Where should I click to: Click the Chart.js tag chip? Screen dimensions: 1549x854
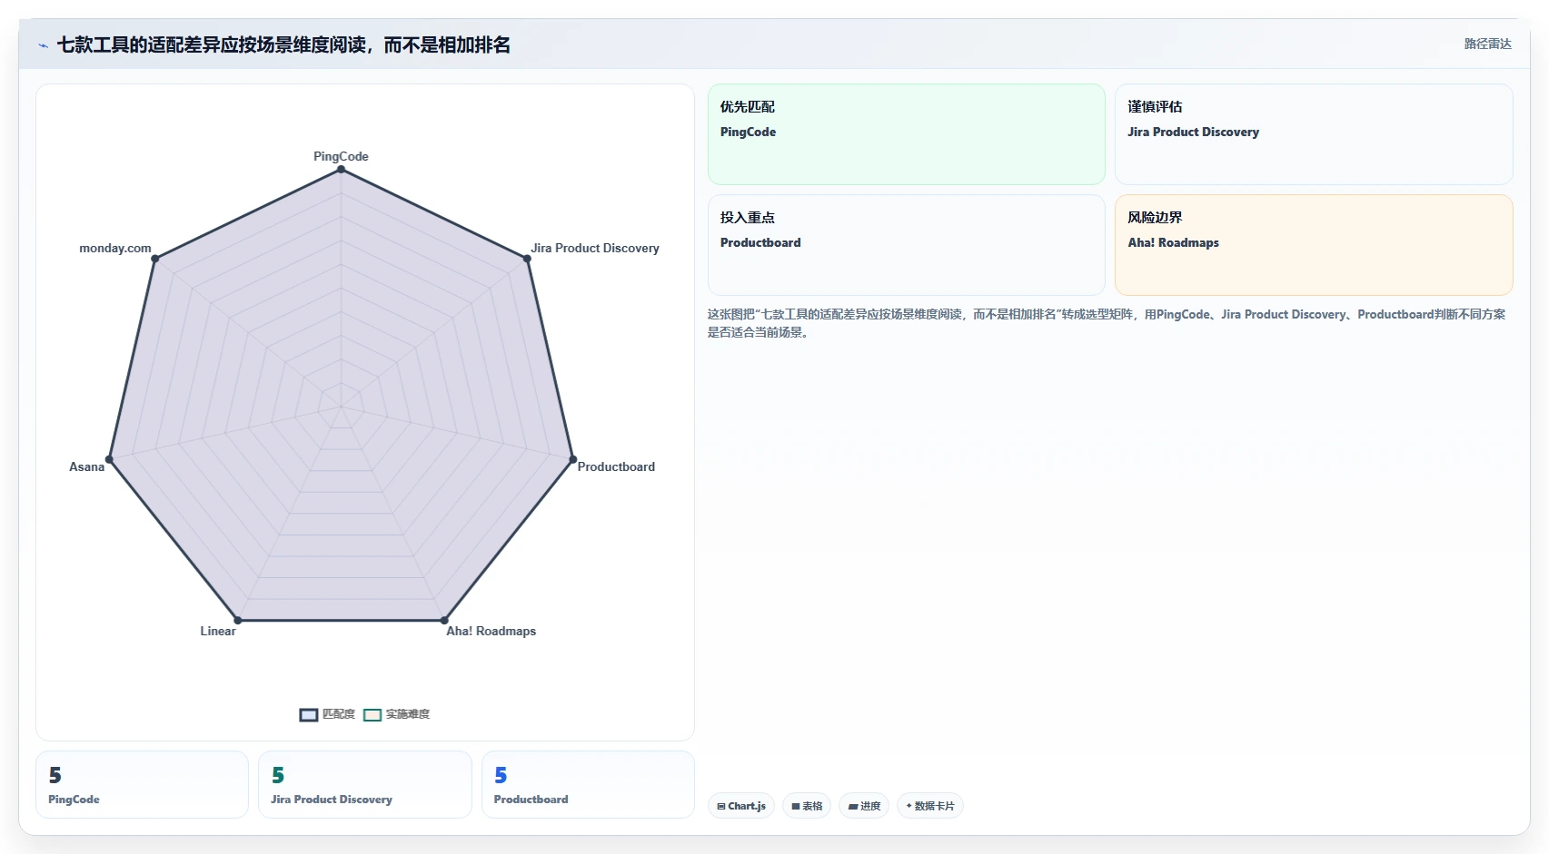tap(741, 806)
